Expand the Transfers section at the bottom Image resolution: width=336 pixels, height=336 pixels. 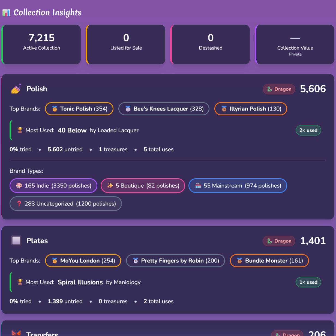pos(42,333)
